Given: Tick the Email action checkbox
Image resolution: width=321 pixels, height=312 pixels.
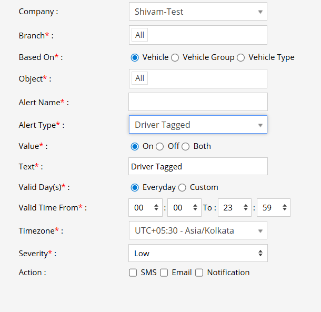Looking at the screenshot, I should (x=164, y=273).
